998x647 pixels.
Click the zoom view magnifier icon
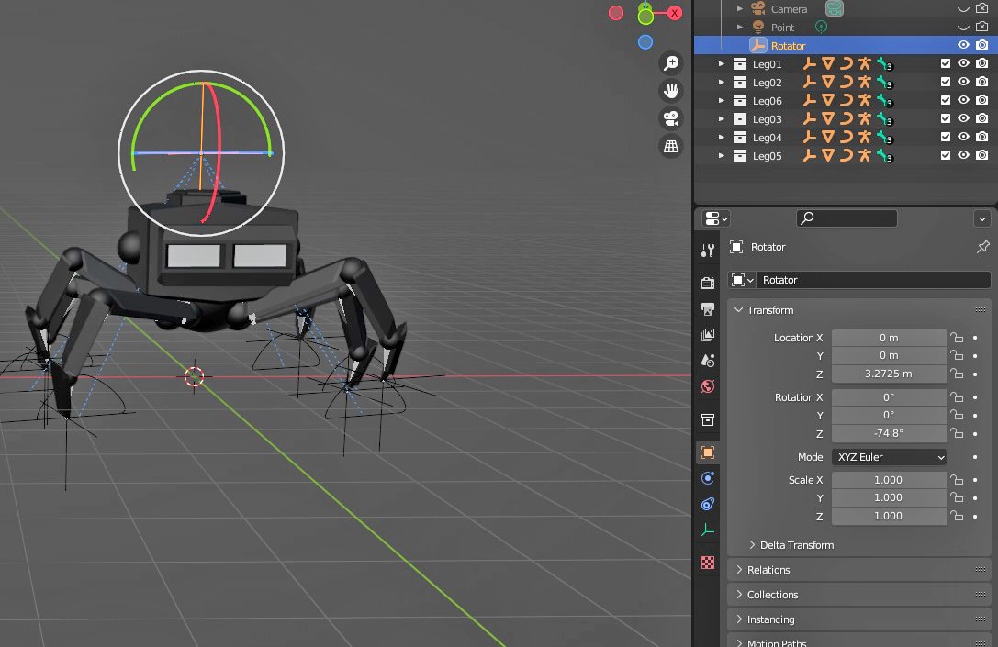pos(671,63)
